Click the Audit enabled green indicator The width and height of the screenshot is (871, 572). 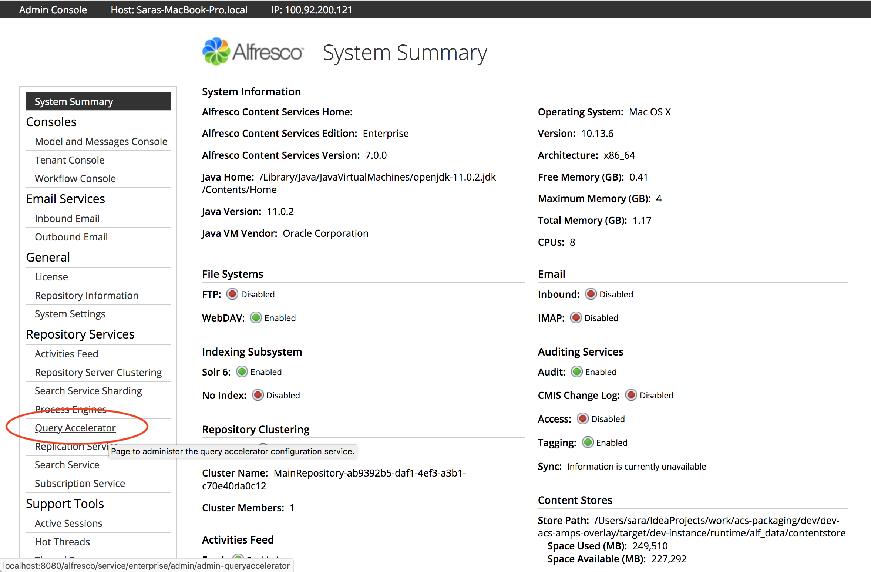[576, 372]
